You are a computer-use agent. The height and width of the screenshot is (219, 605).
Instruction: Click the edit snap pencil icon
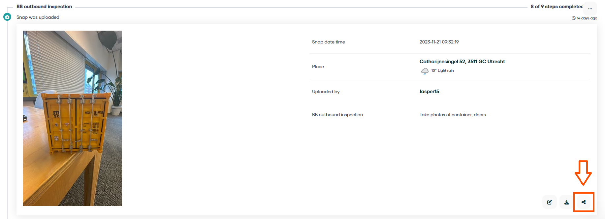549,202
